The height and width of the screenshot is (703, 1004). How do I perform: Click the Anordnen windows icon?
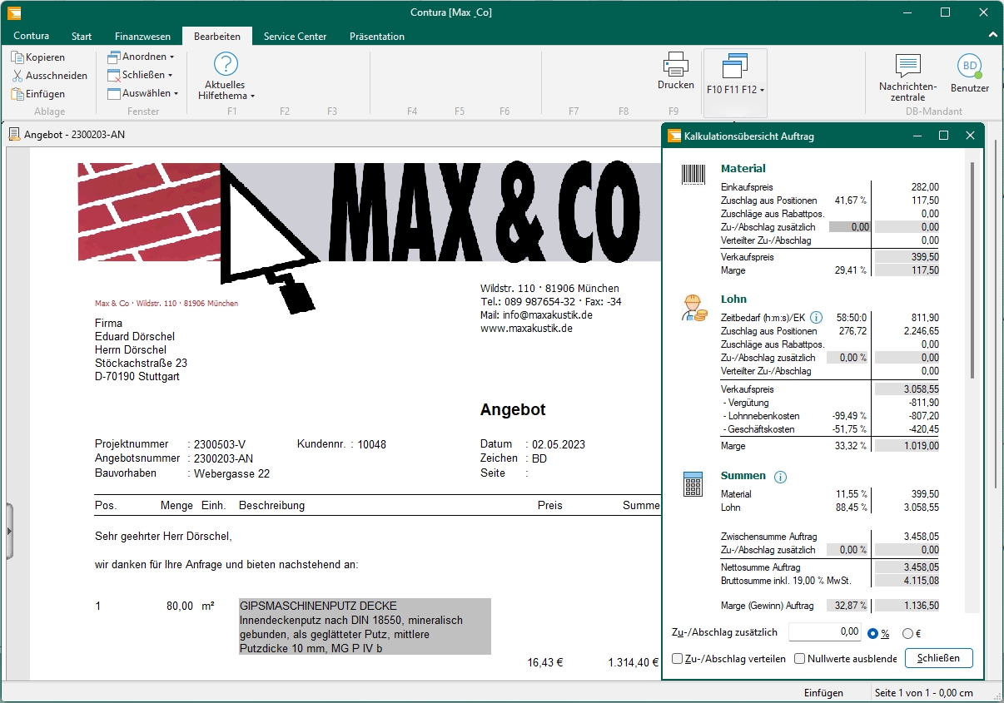[114, 57]
